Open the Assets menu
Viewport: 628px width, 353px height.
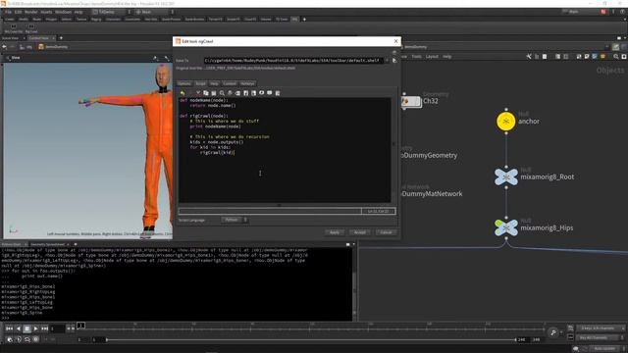[x=46, y=12]
